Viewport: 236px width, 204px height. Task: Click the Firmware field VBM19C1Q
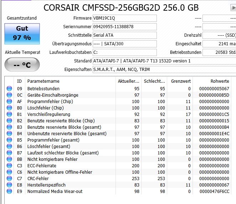[125, 18]
